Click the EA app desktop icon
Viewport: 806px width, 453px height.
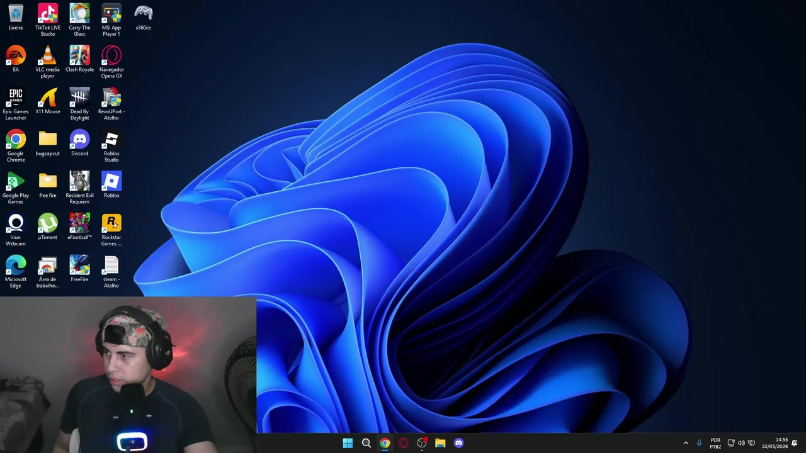[16, 59]
